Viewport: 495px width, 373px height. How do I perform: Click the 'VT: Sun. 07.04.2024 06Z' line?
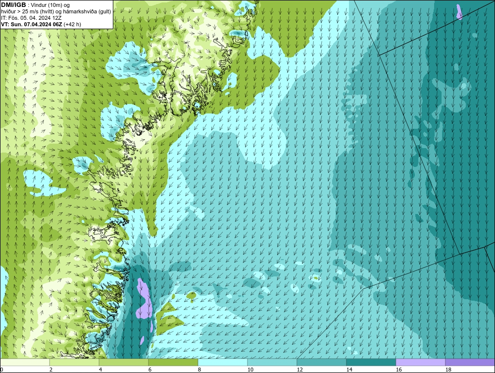point(32,24)
